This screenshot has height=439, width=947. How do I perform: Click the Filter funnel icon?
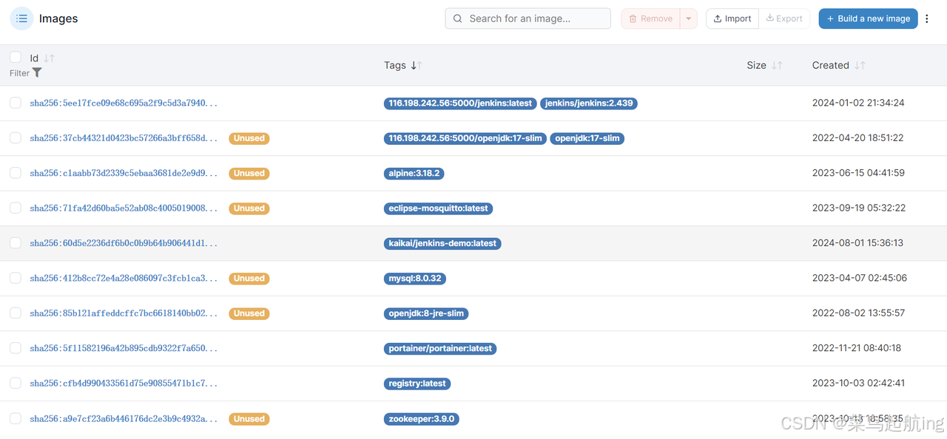(37, 72)
